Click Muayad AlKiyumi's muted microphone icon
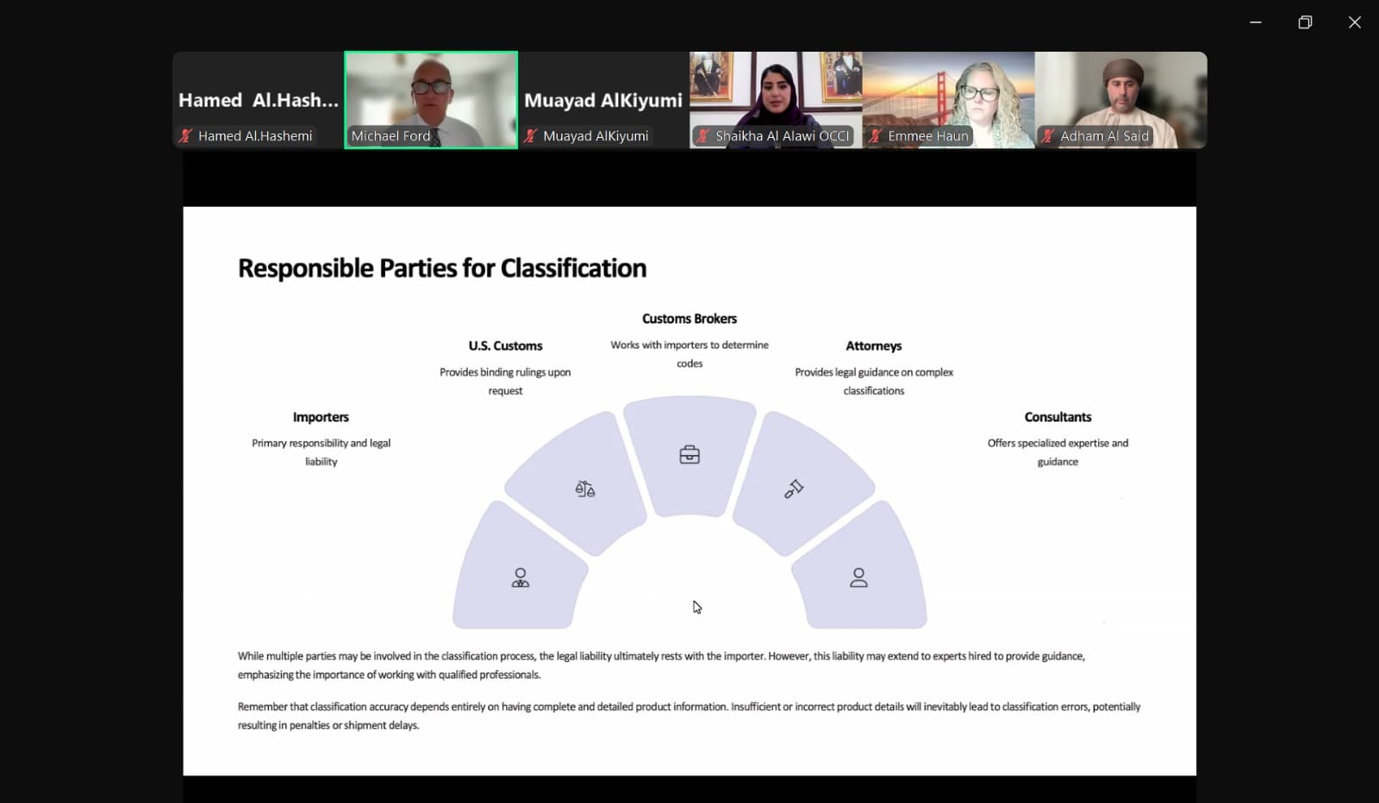This screenshot has height=803, width=1379. point(531,136)
